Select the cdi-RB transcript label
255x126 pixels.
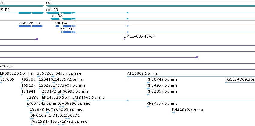tap(52, 10)
